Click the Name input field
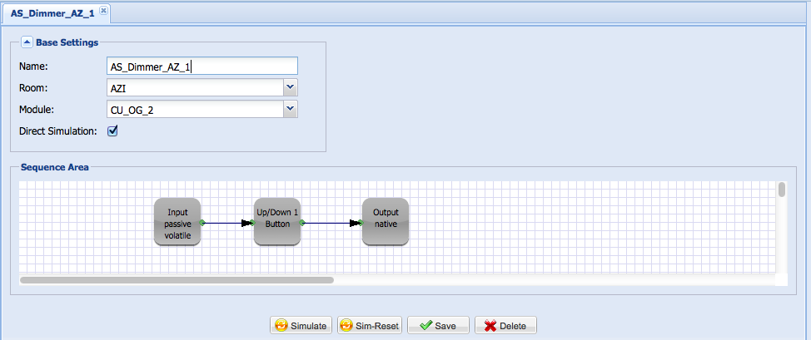The image size is (811, 340). click(202, 67)
